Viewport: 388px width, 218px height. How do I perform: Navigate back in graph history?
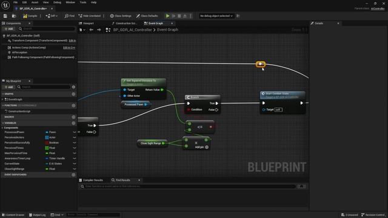[x=92, y=30]
